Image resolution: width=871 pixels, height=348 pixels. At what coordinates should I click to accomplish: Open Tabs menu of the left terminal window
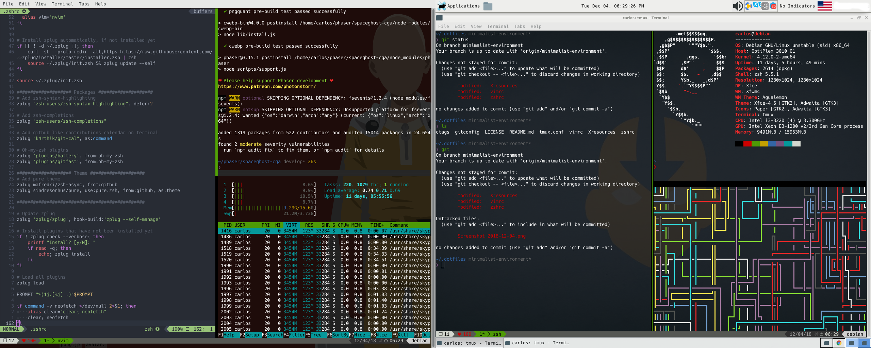[84, 4]
